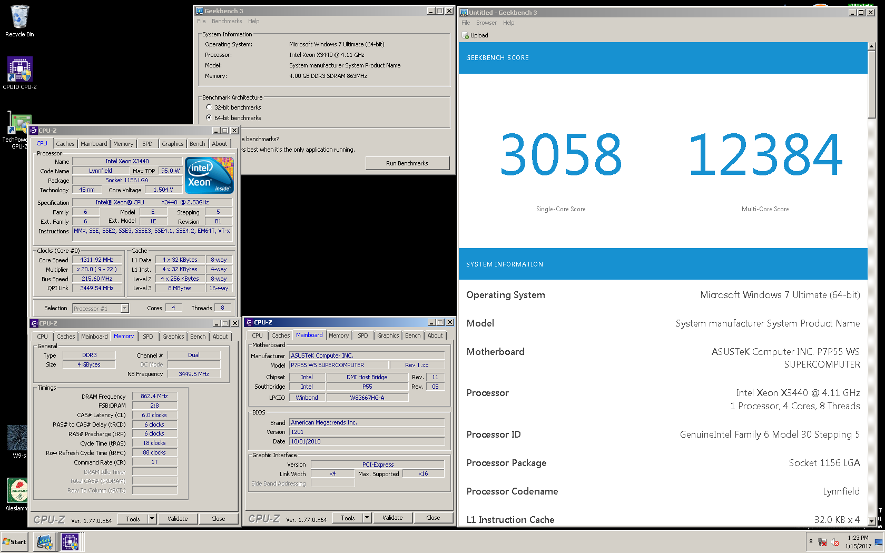The image size is (885, 553).
Task: Open the Benchmarks menu
Action: tap(227, 21)
